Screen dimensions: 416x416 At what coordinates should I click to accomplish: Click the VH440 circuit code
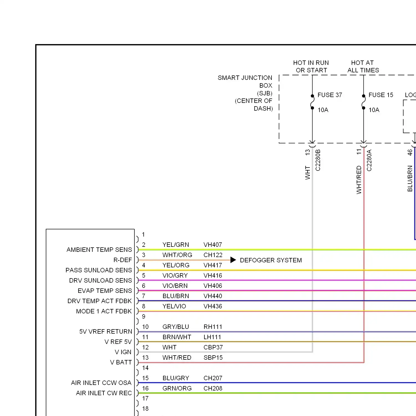tap(213, 296)
